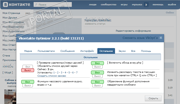
Task: Click the music play button in header
Action: tap(146, 5)
